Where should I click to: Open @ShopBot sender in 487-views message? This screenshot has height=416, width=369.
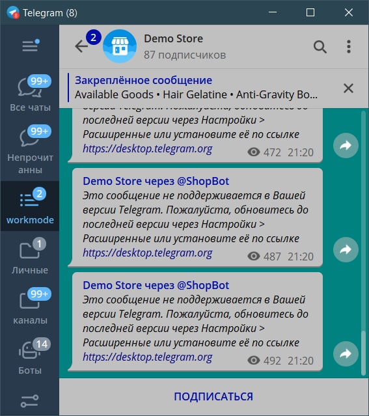(202, 181)
